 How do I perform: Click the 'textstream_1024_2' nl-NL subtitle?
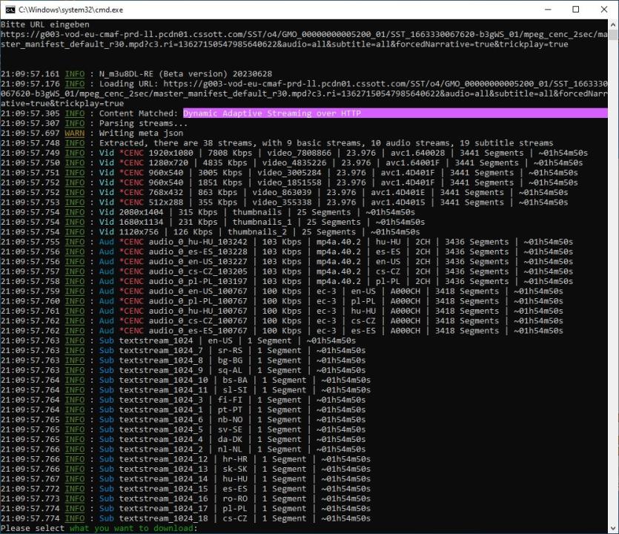[x=183, y=449]
